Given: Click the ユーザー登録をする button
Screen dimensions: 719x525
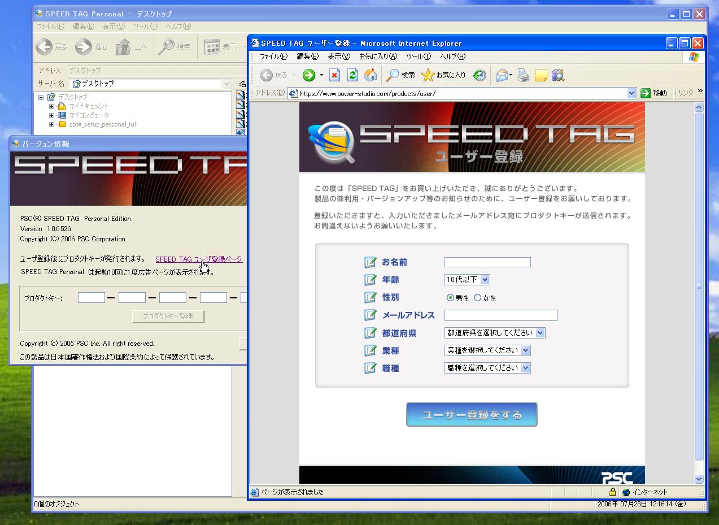Looking at the screenshot, I should click(472, 414).
